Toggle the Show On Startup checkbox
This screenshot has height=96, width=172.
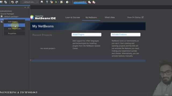coord(142,17)
